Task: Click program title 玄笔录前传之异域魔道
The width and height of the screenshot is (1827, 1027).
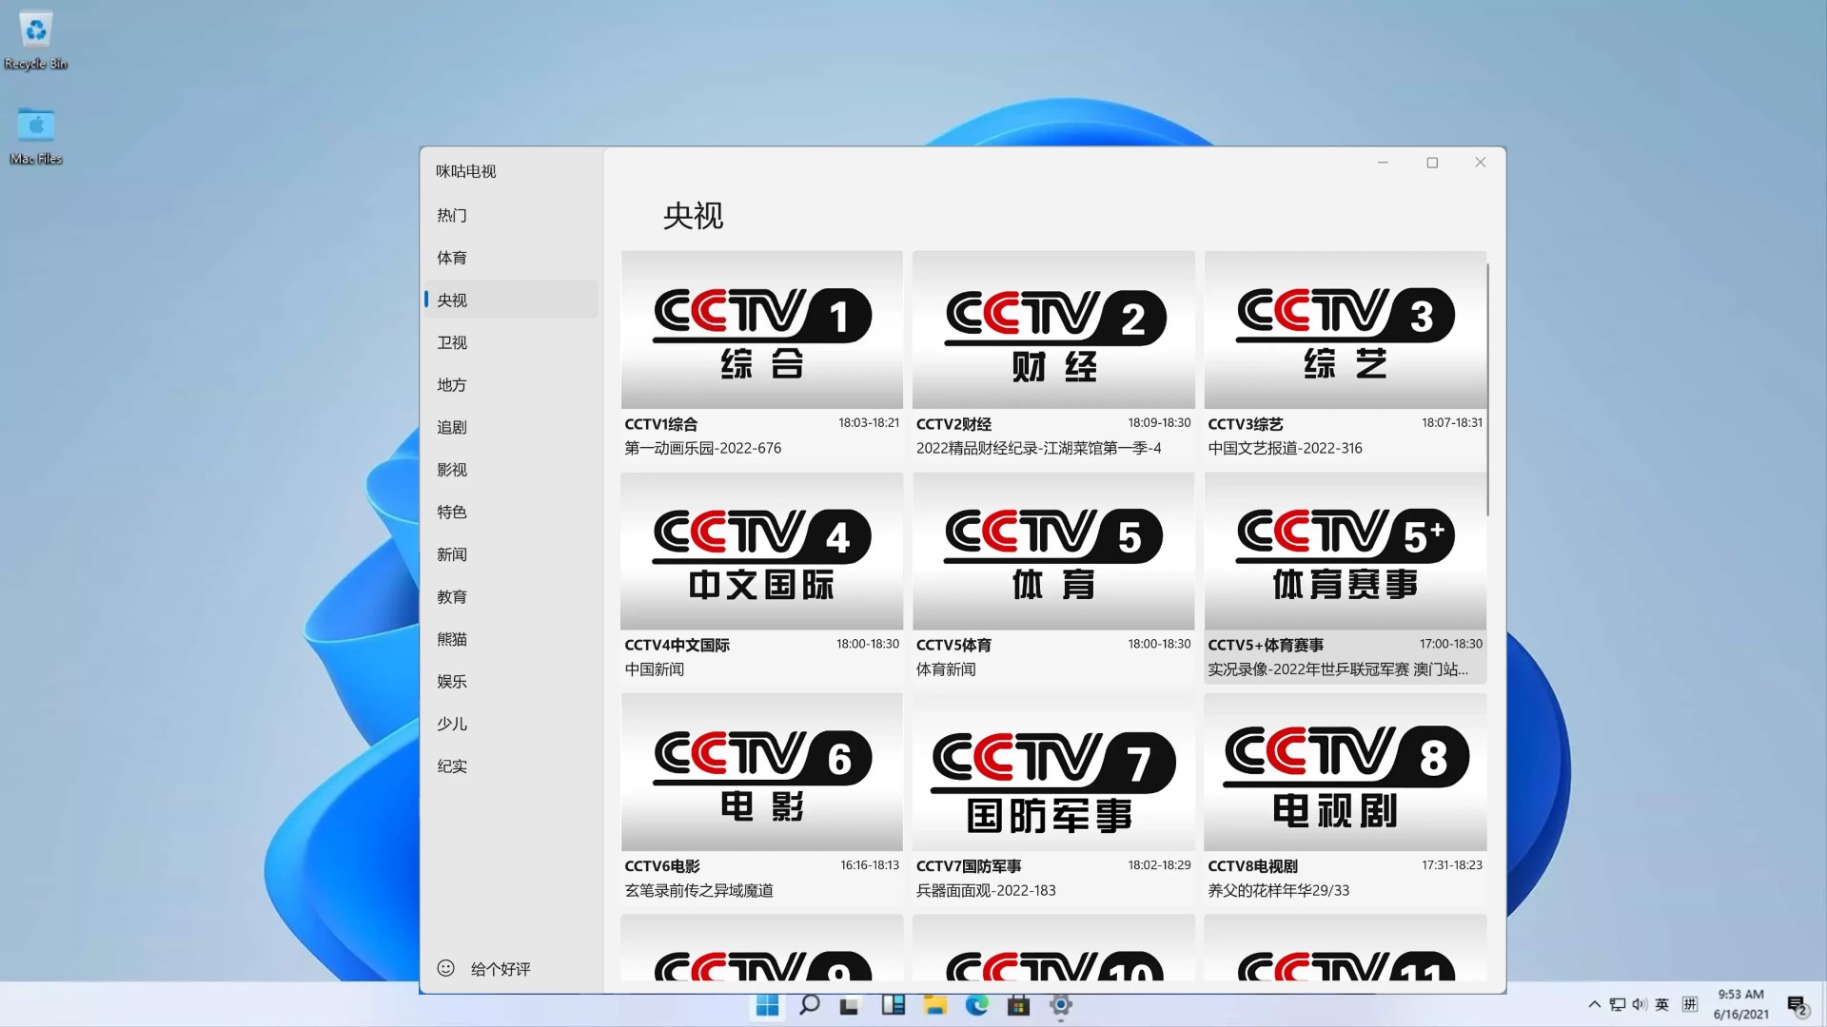Action: pyautogui.click(x=698, y=890)
